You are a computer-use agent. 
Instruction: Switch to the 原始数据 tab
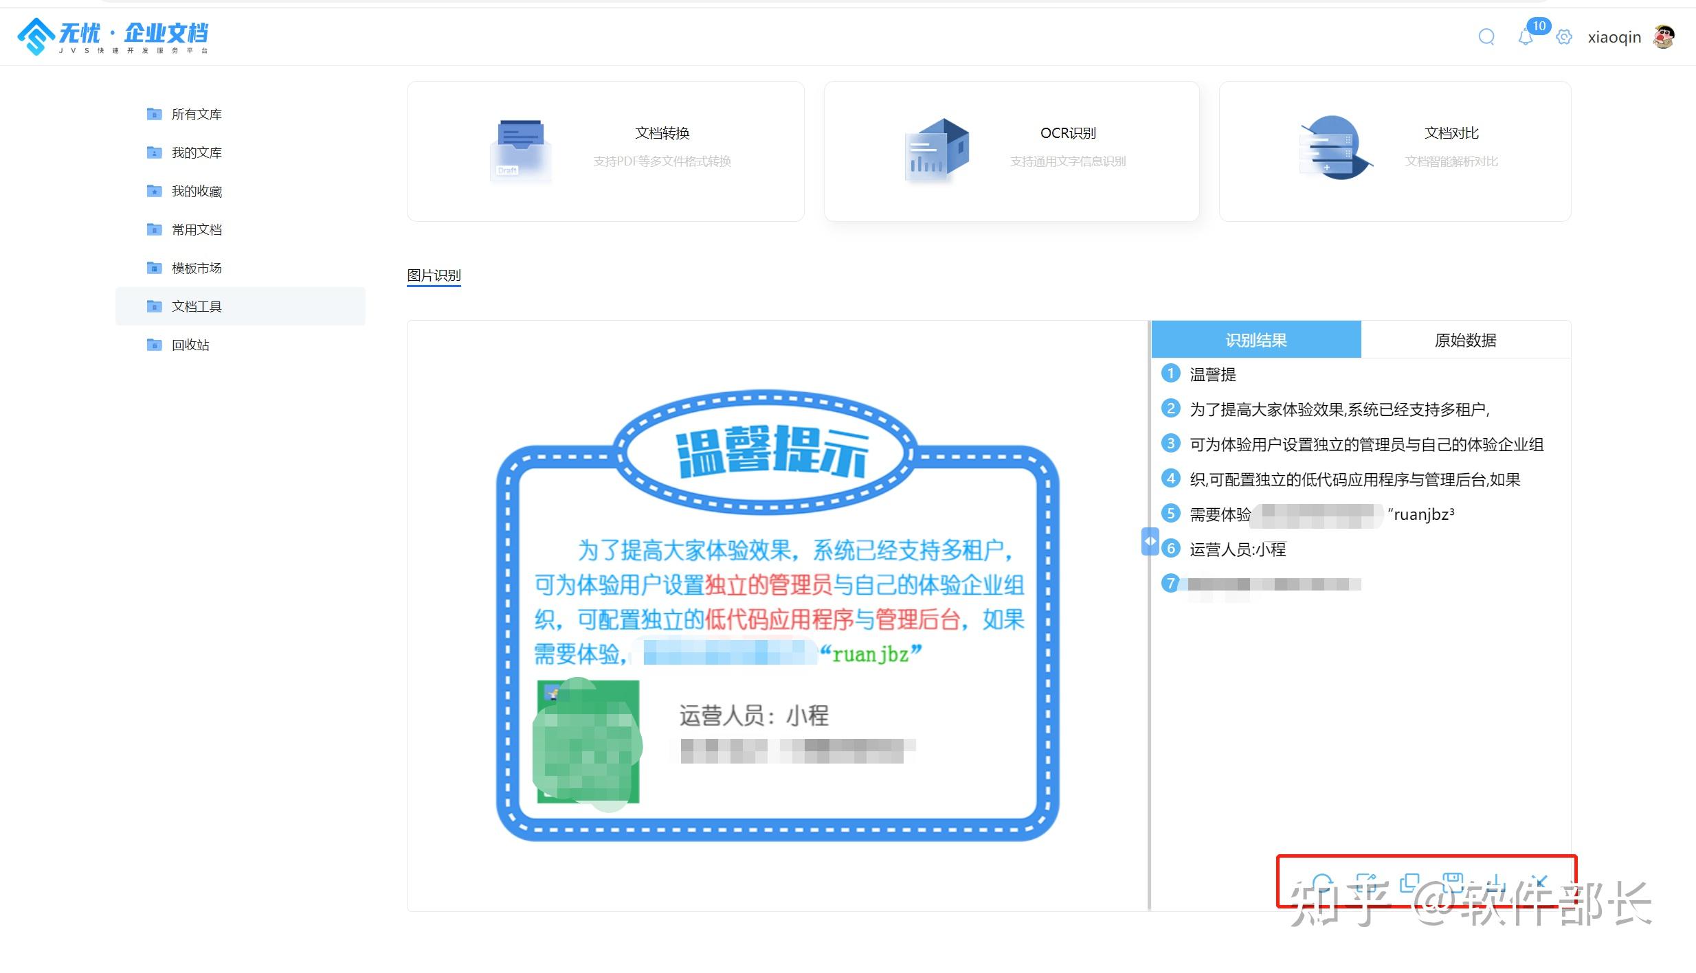tap(1466, 340)
